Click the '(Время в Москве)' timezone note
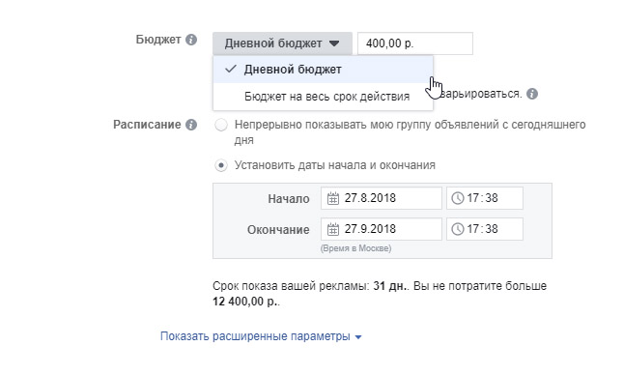623x375 pixels. [x=356, y=248]
